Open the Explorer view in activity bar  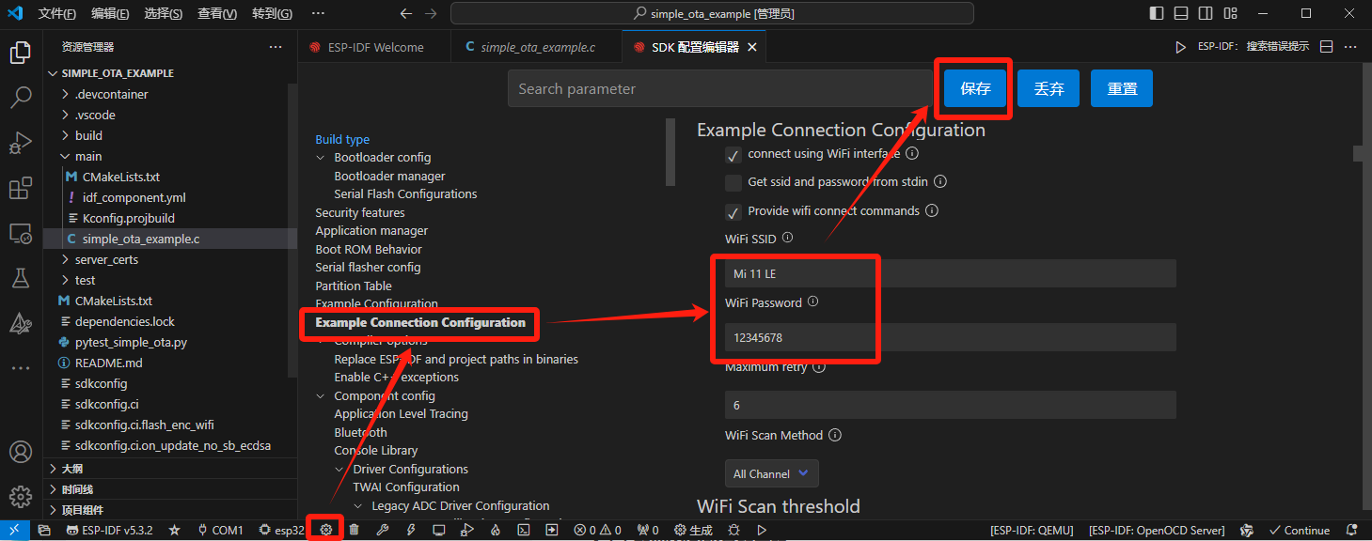tap(21, 53)
